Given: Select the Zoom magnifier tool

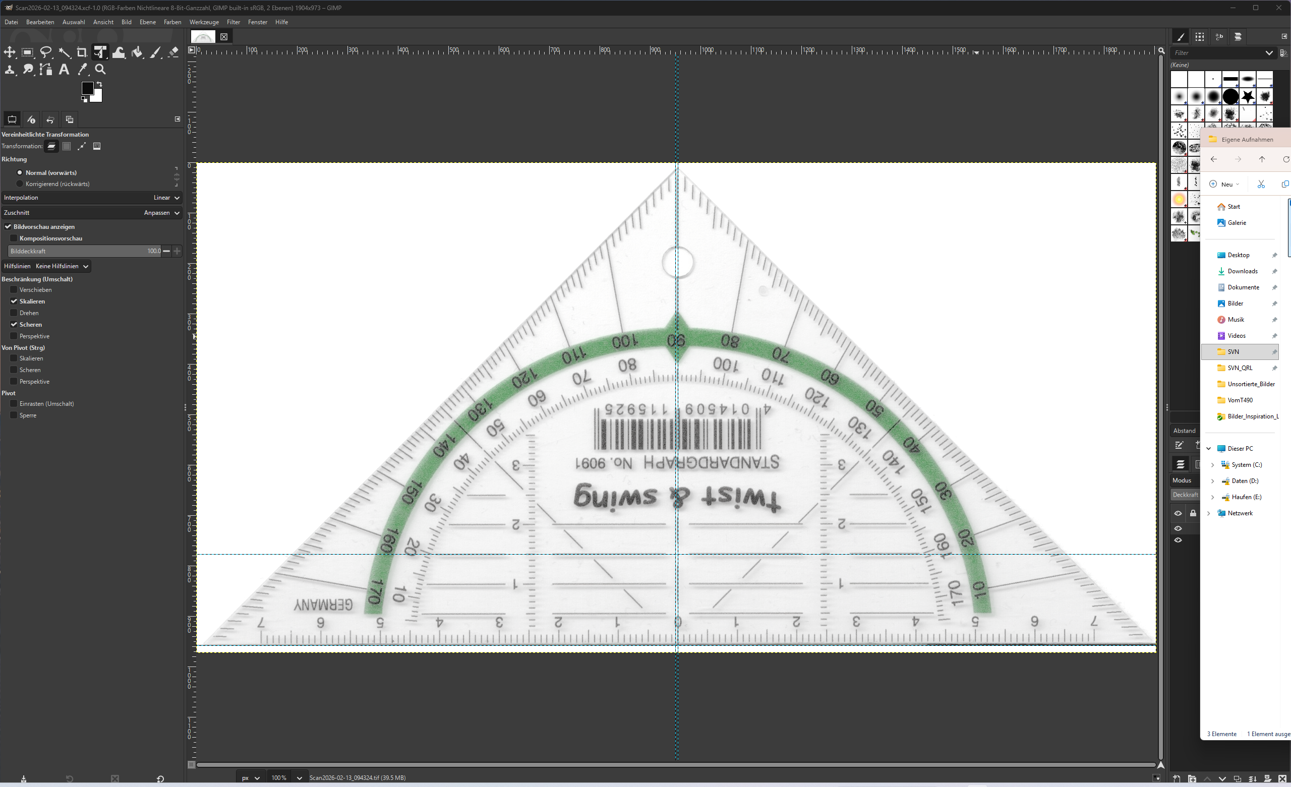Looking at the screenshot, I should [100, 69].
